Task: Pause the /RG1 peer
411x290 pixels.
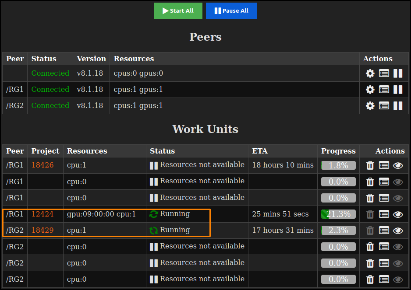Action: click(x=398, y=89)
